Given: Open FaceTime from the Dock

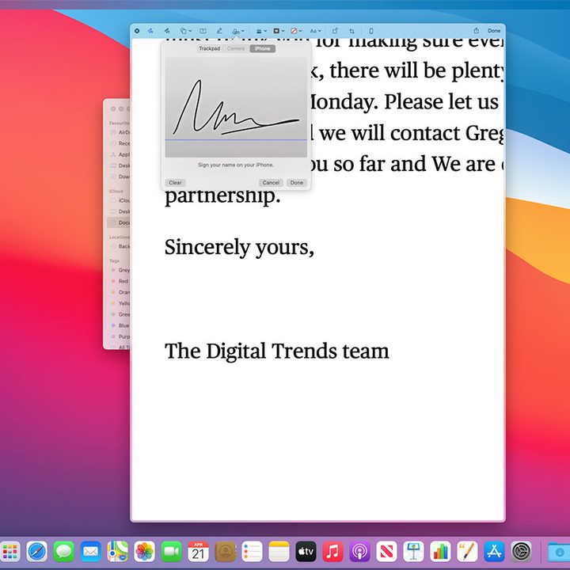Looking at the screenshot, I should [x=171, y=552].
